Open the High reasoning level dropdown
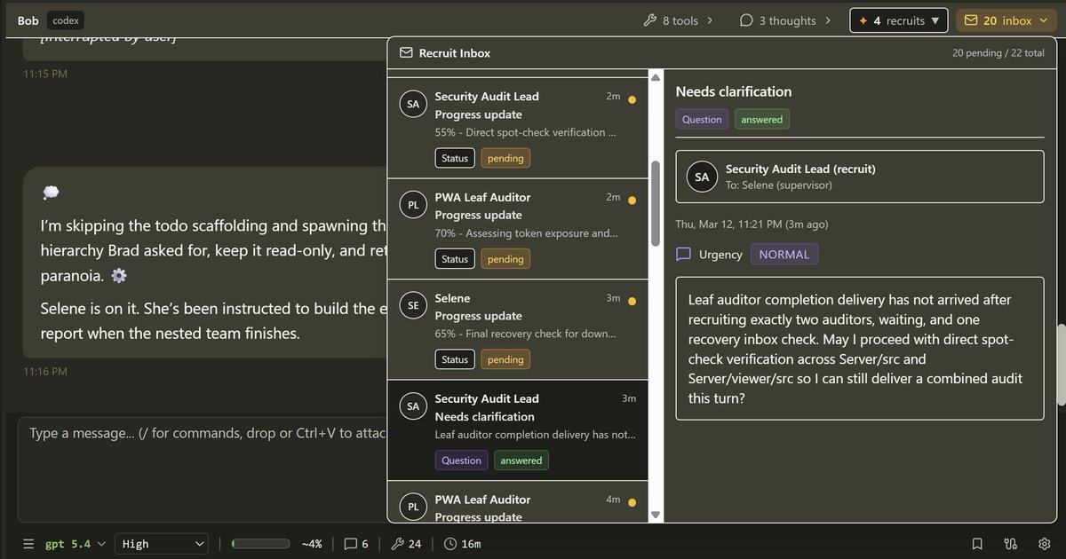 [161, 544]
